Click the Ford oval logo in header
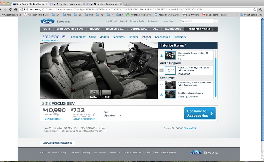 point(47,21)
